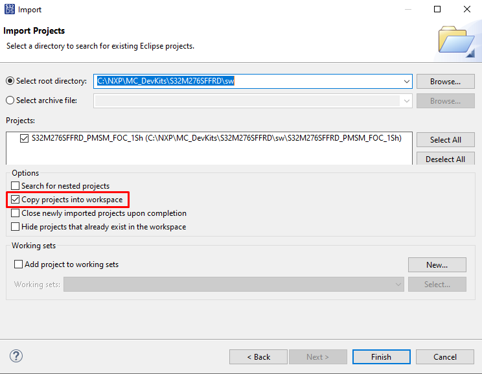Check Hide projects that already exist
This screenshot has width=482, height=374.
click(x=16, y=227)
